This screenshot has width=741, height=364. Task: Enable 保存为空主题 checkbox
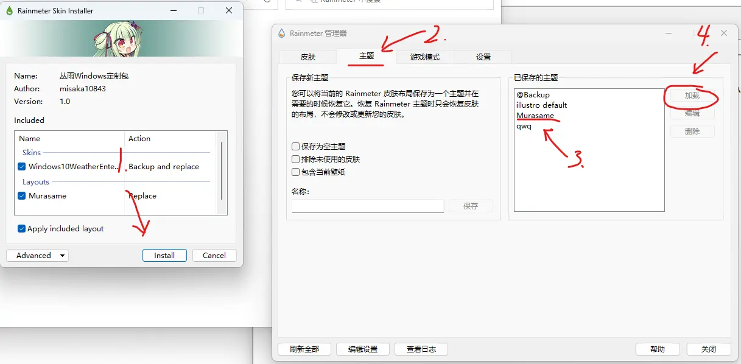pos(296,147)
